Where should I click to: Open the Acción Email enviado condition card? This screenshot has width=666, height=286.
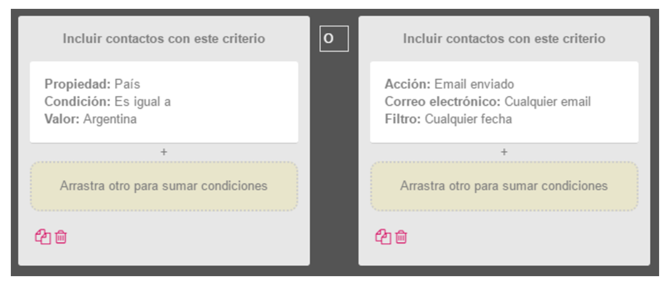tap(504, 102)
